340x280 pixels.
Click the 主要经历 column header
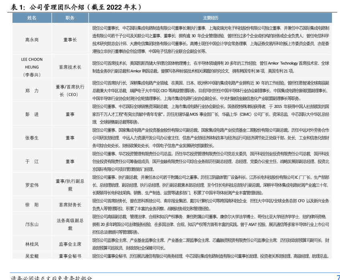pyautogui.click(x=210, y=18)
